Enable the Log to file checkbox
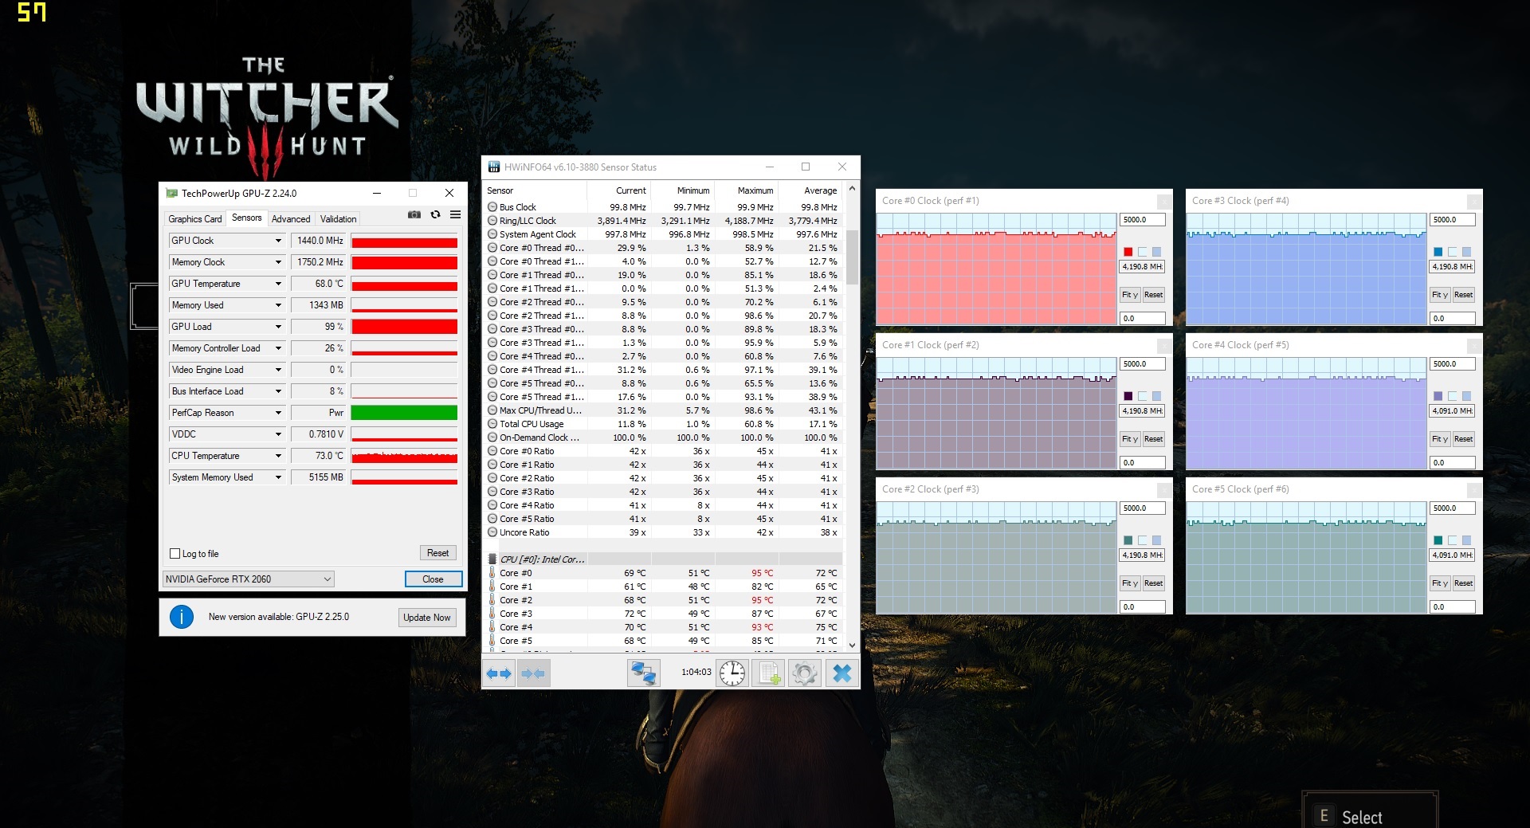The width and height of the screenshot is (1530, 828). [x=175, y=554]
